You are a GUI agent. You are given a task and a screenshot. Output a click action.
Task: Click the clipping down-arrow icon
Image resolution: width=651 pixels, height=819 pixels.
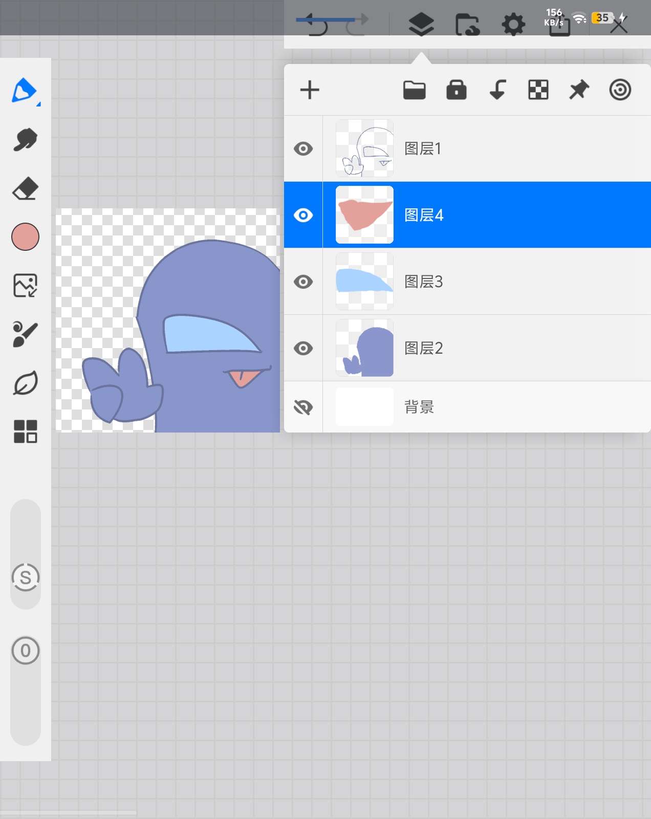point(497,90)
